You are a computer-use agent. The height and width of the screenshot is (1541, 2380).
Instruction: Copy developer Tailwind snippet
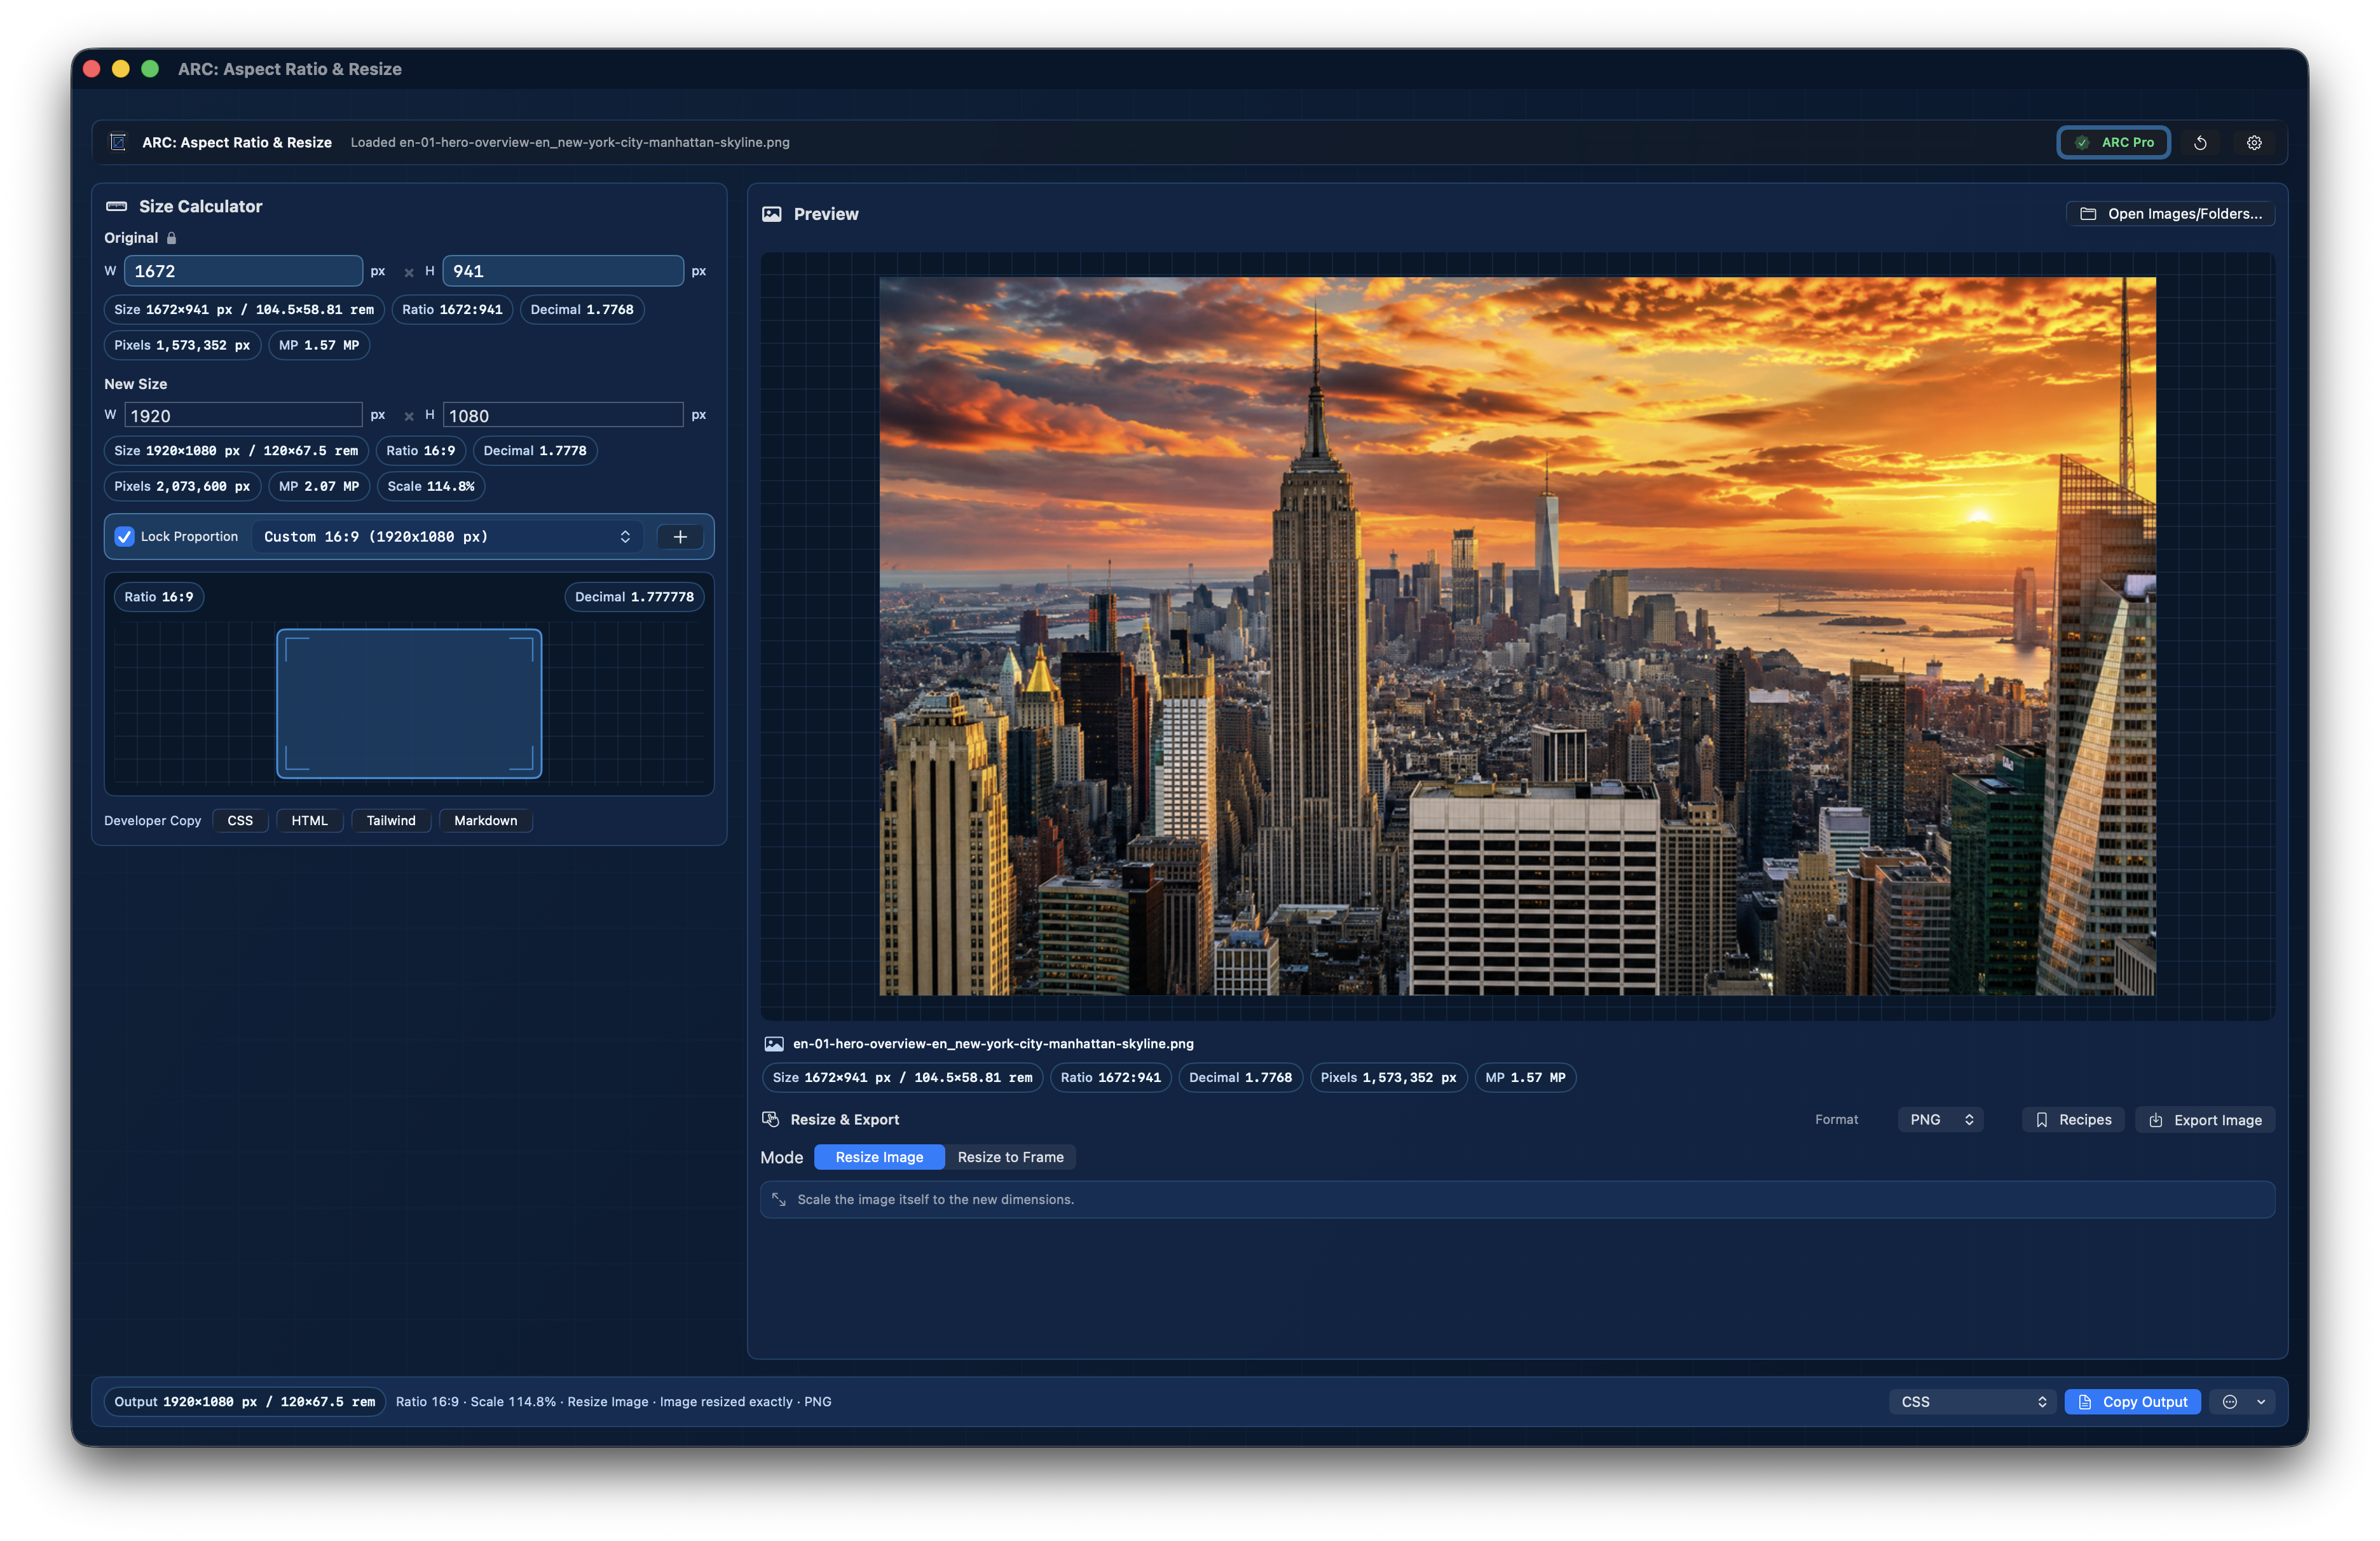click(x=391, y=821)
